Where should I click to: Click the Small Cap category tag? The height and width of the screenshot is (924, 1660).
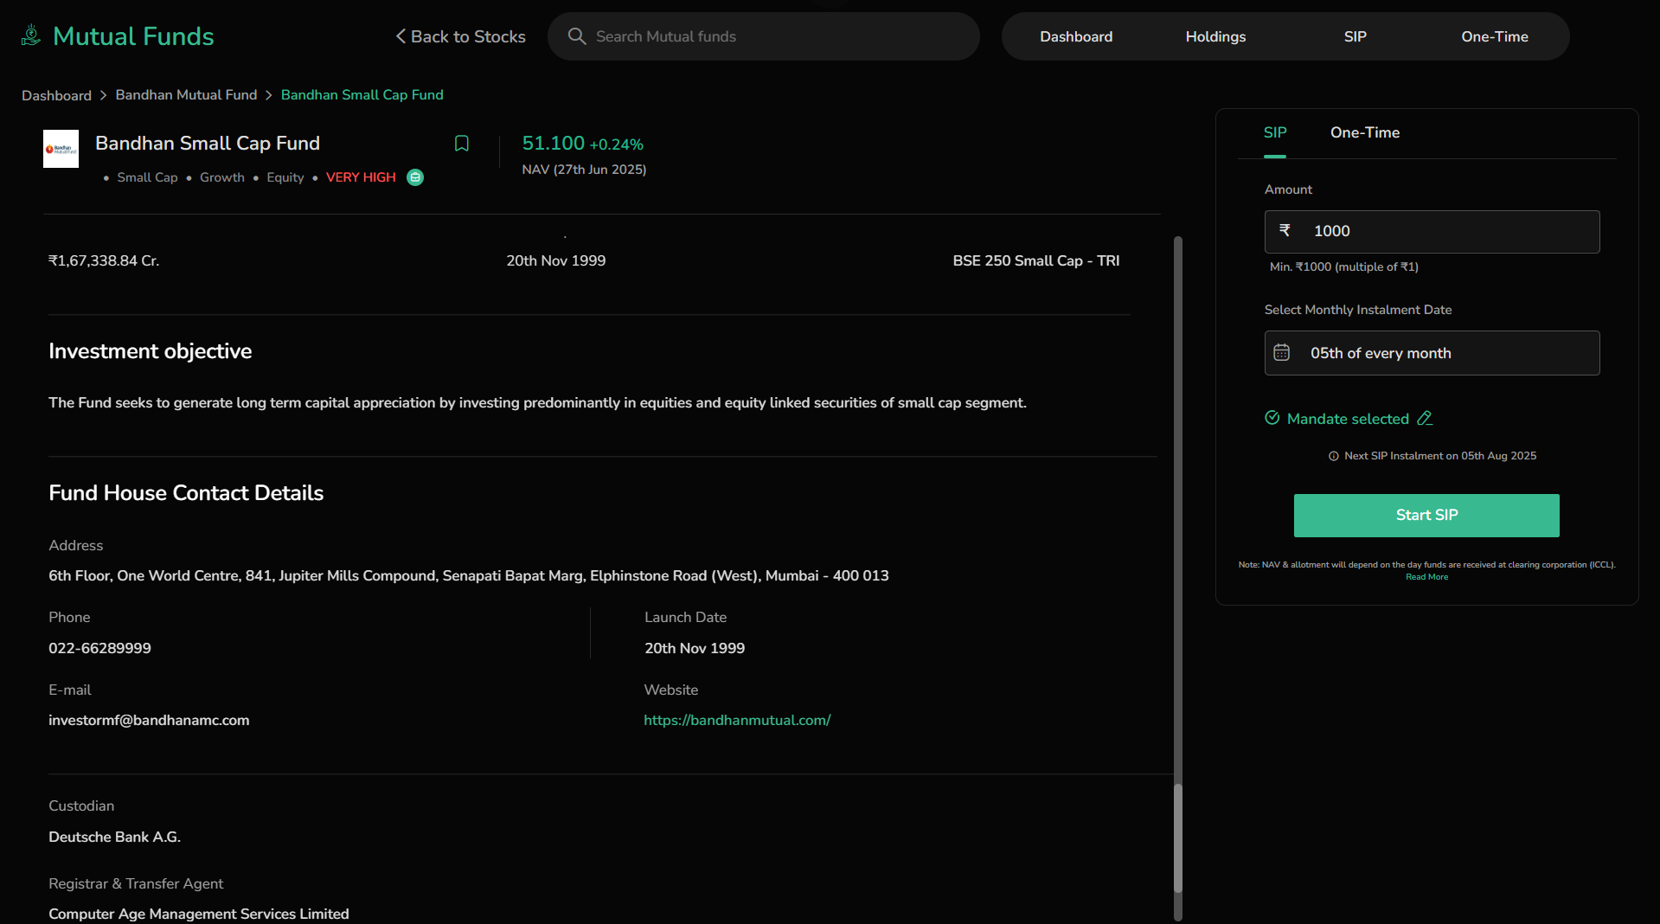(147, 177)
